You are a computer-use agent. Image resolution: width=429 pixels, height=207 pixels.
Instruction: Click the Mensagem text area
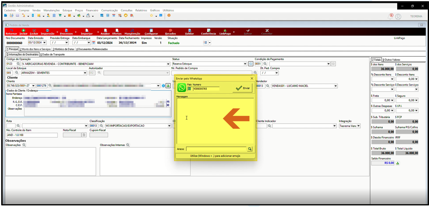[215, 121]
